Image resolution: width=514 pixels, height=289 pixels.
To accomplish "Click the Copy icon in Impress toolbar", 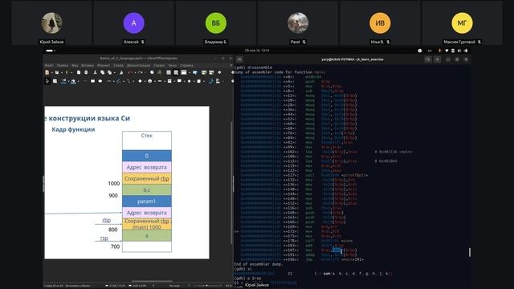I will point(102,72).
